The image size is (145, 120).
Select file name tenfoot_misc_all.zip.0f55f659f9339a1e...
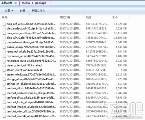coord(32,111)
